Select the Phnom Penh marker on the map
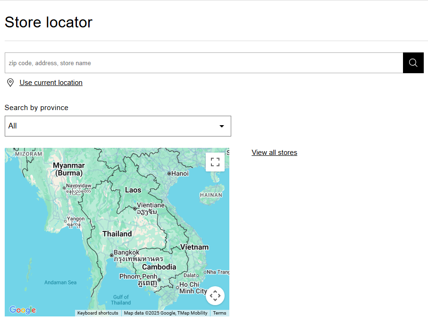 click(x=159, y=280)
